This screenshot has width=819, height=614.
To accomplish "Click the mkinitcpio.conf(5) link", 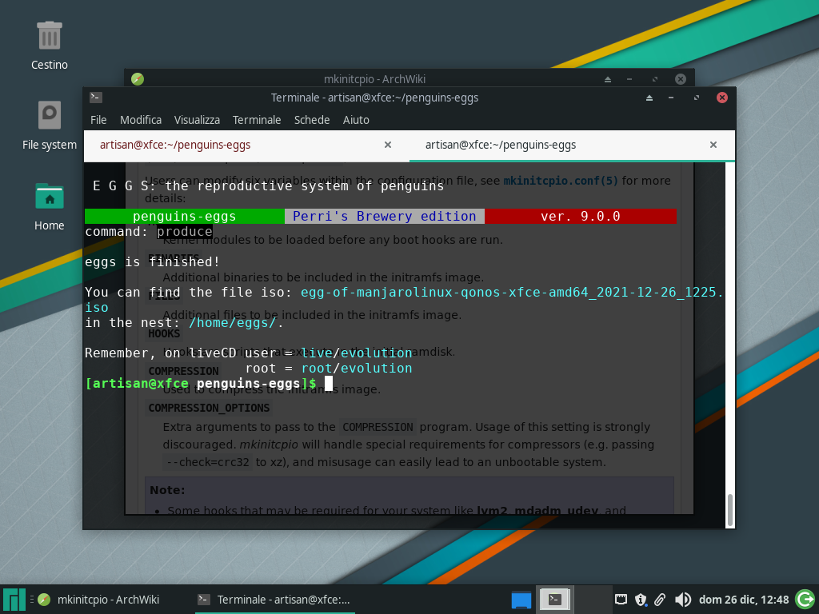I will (x=561, y=181).
